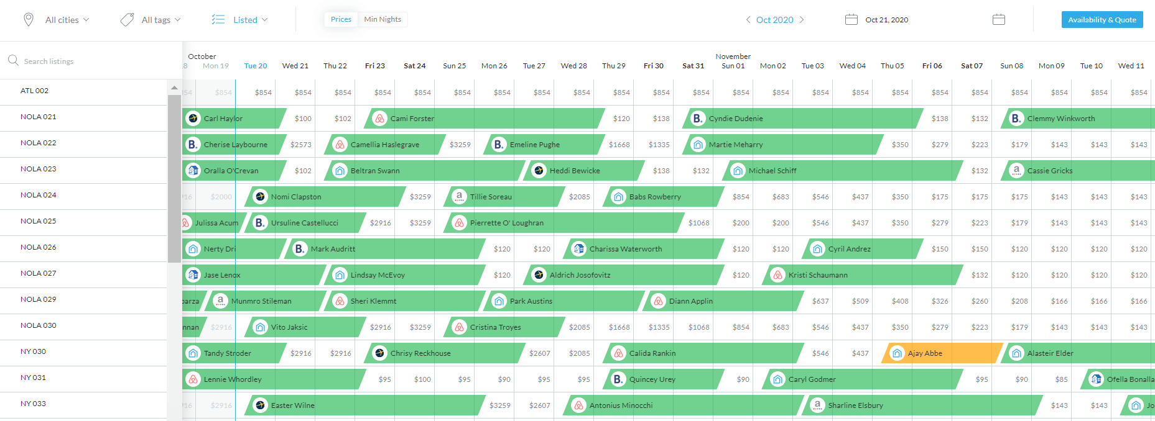Click the calendar icon beside Oct 21, 2020
The image size is (1155, 421).
(x=851, y=20)
